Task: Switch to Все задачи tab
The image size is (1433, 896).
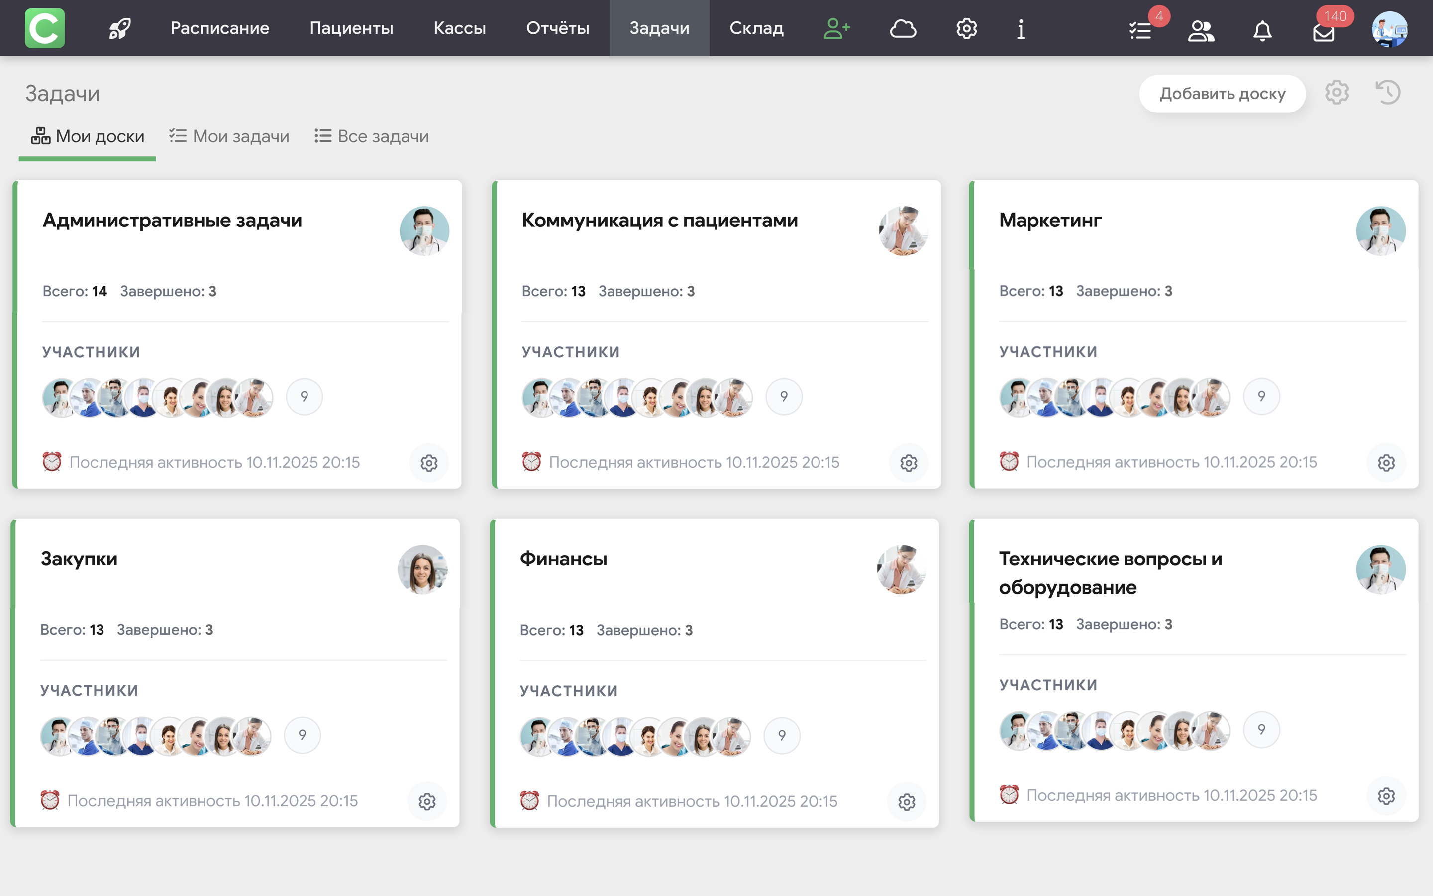Action: pos(372,136)
